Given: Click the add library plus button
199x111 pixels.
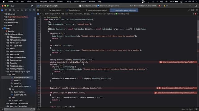Looking at the screenshot, I should (x=190, y=6).
